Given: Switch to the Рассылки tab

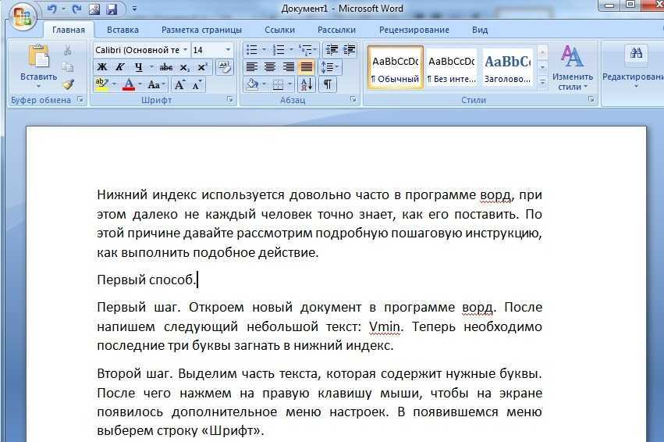Looking at the screenshot, I should (336, 30).
